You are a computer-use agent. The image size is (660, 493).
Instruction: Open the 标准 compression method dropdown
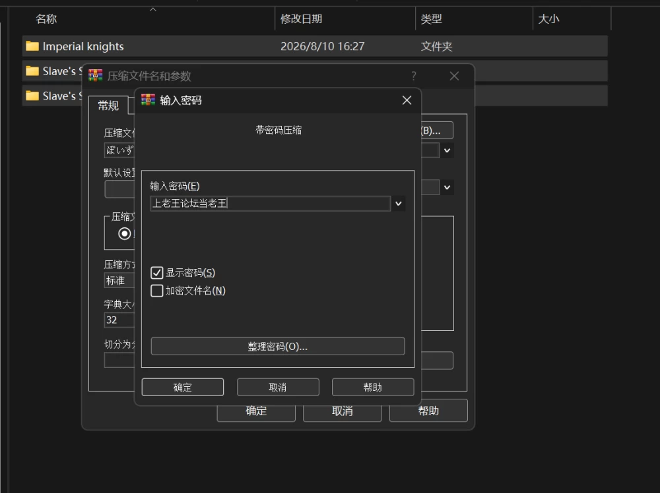(119, 280)
